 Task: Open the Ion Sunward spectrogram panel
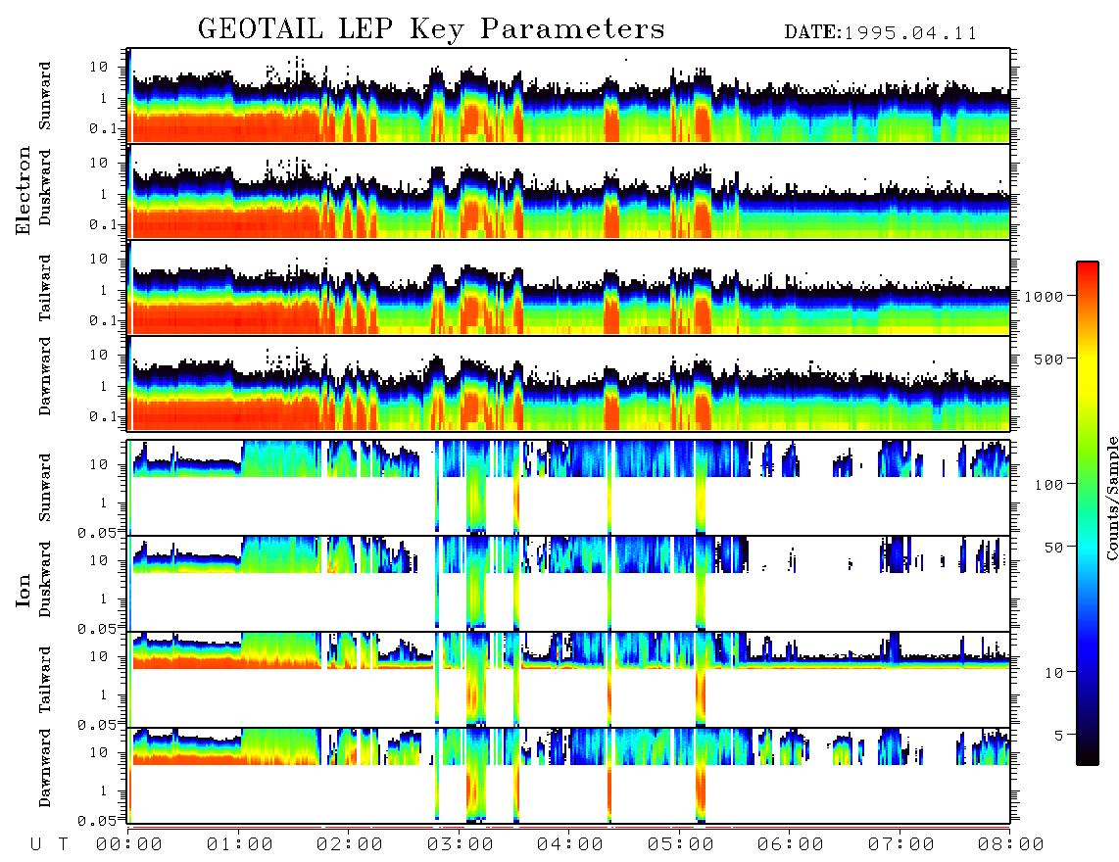tap(568, 488)
